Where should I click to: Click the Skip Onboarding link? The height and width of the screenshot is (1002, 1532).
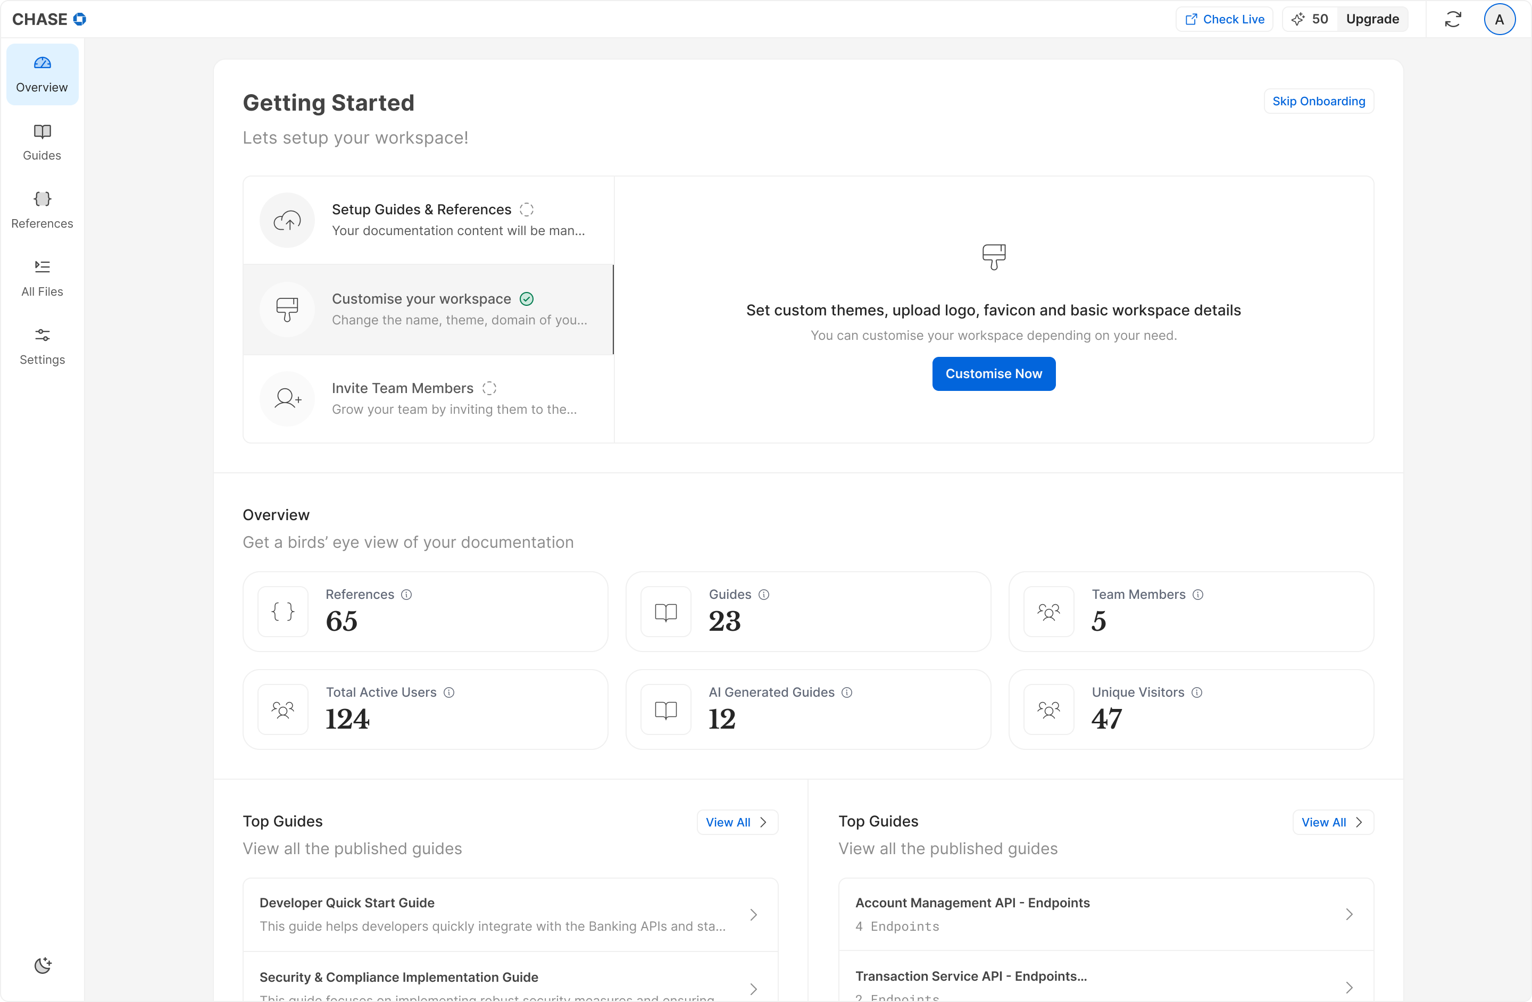click(x=1318, y=101)
